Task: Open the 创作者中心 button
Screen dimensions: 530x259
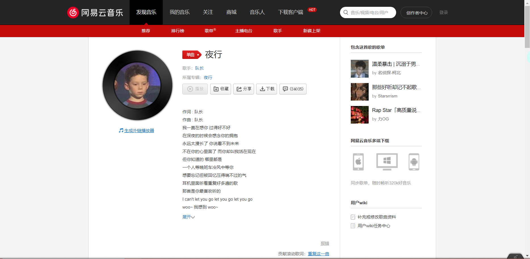Action: (416, 12)
